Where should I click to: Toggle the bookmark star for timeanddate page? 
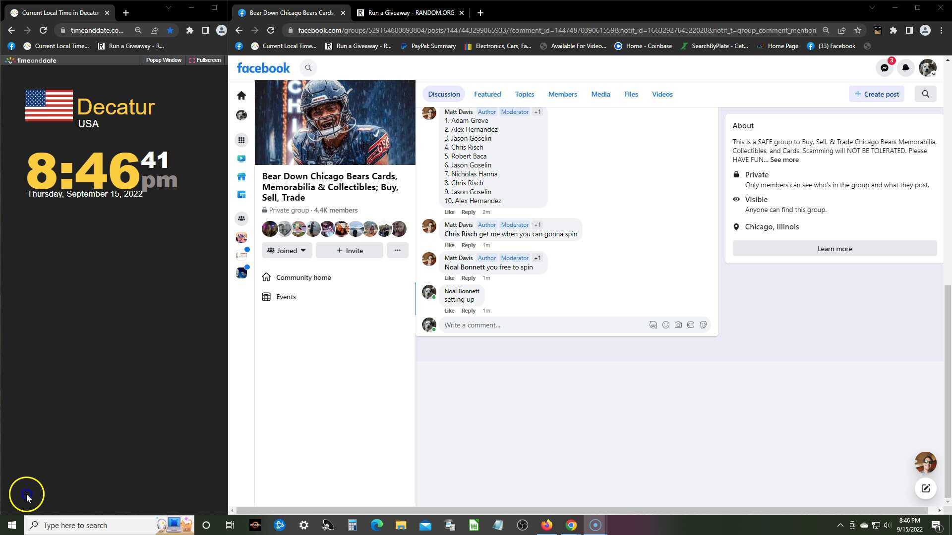pos(170,30)
